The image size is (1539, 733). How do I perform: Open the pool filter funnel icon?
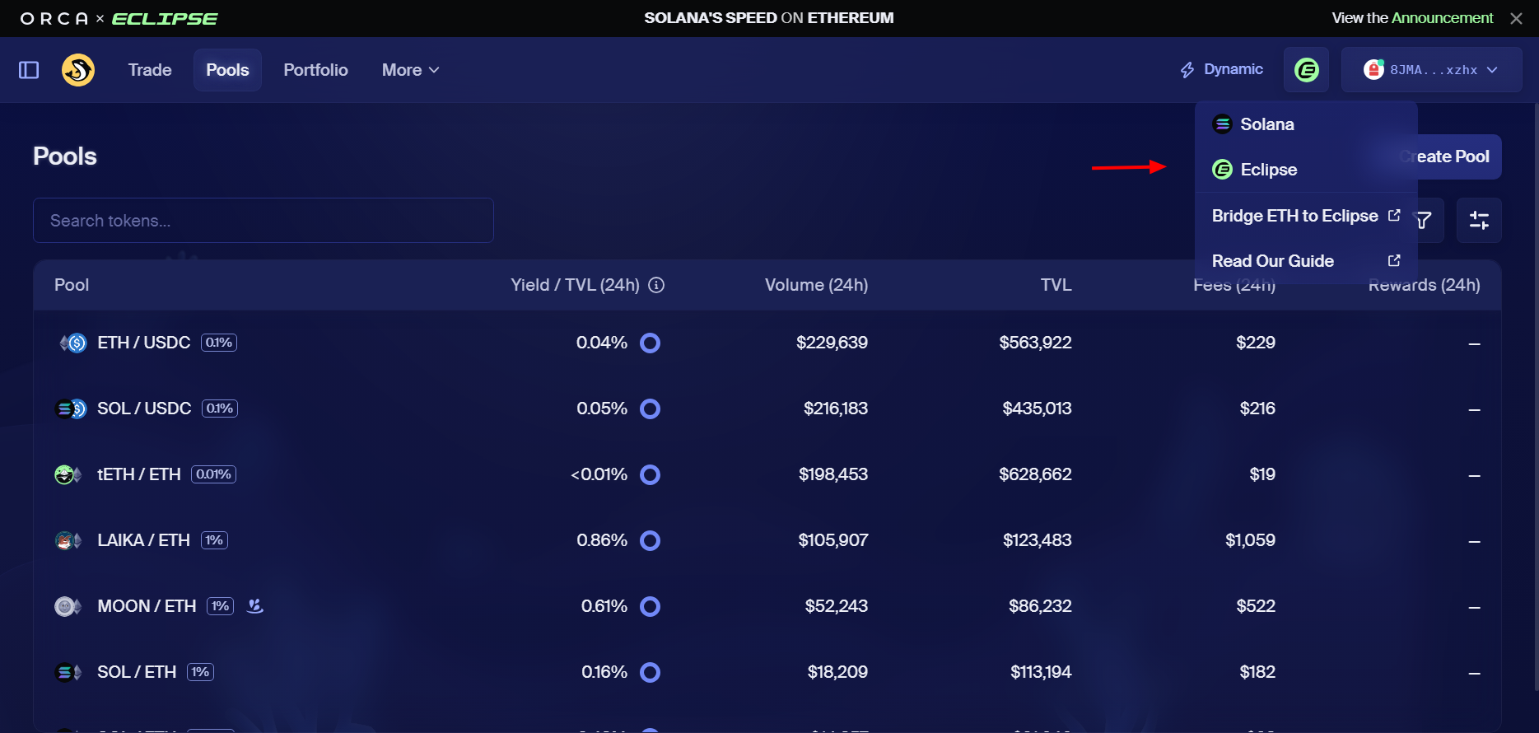pos(1424,220)
